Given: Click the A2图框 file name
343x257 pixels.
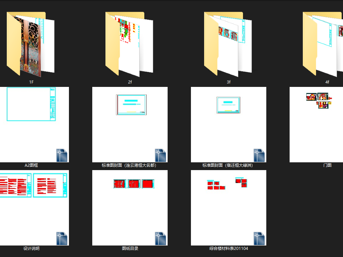Looking at the screenshot, I should [x=31, y=165].
